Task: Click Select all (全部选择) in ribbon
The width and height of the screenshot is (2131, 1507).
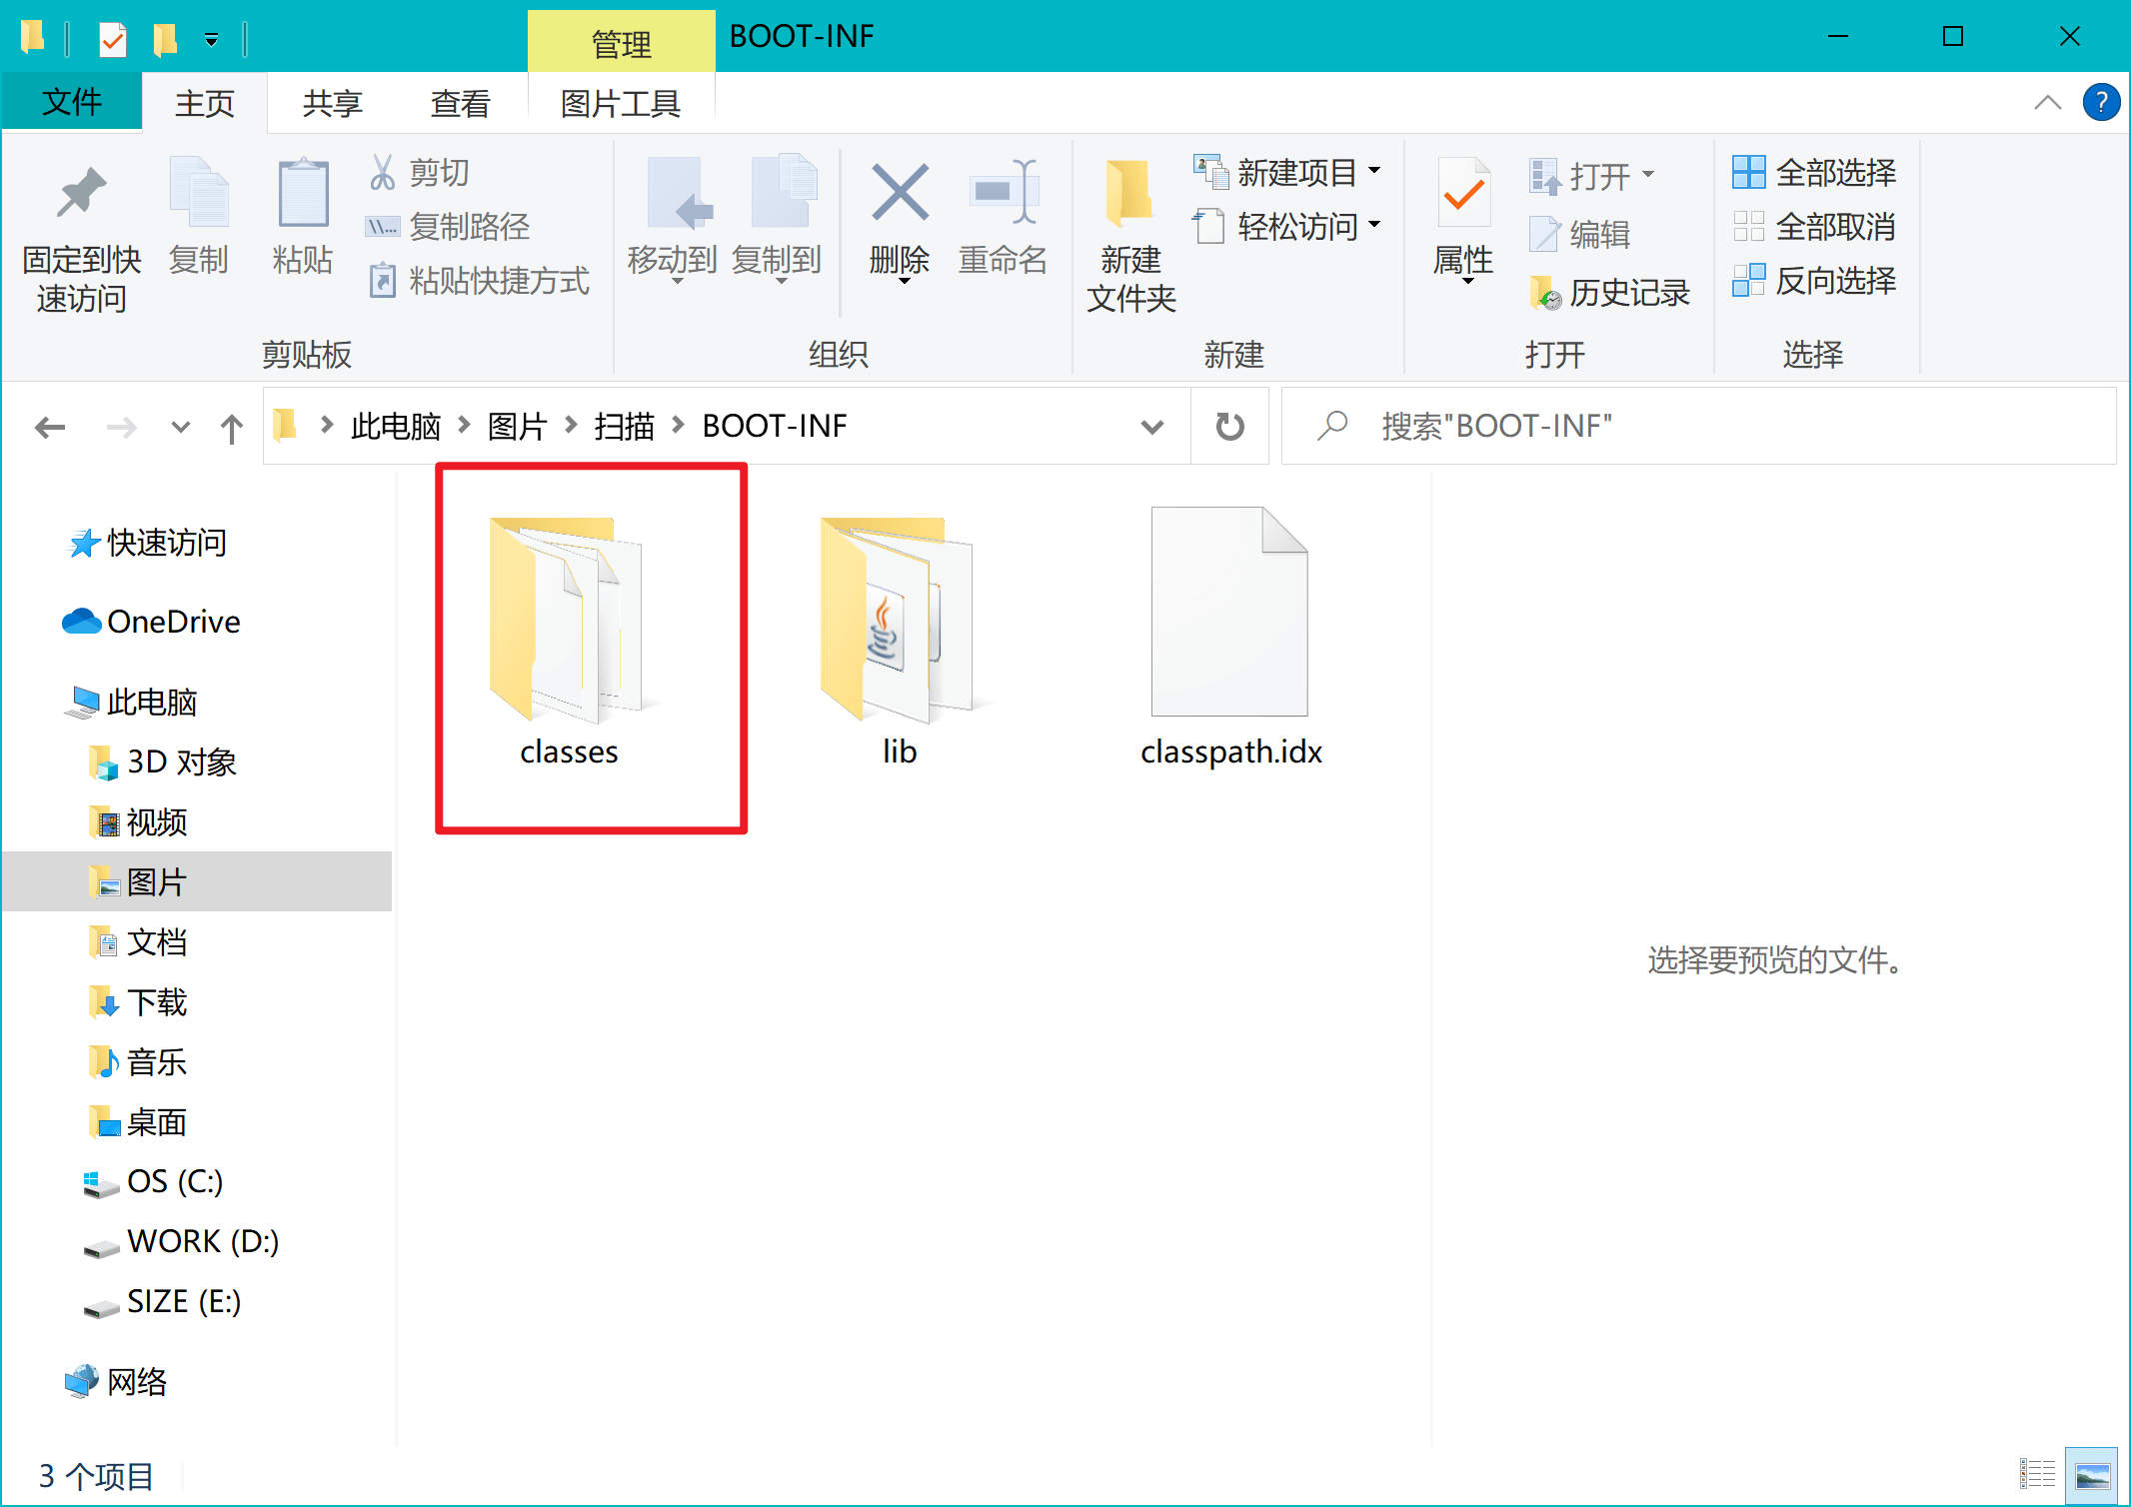Action: [x=1814, y=173]
